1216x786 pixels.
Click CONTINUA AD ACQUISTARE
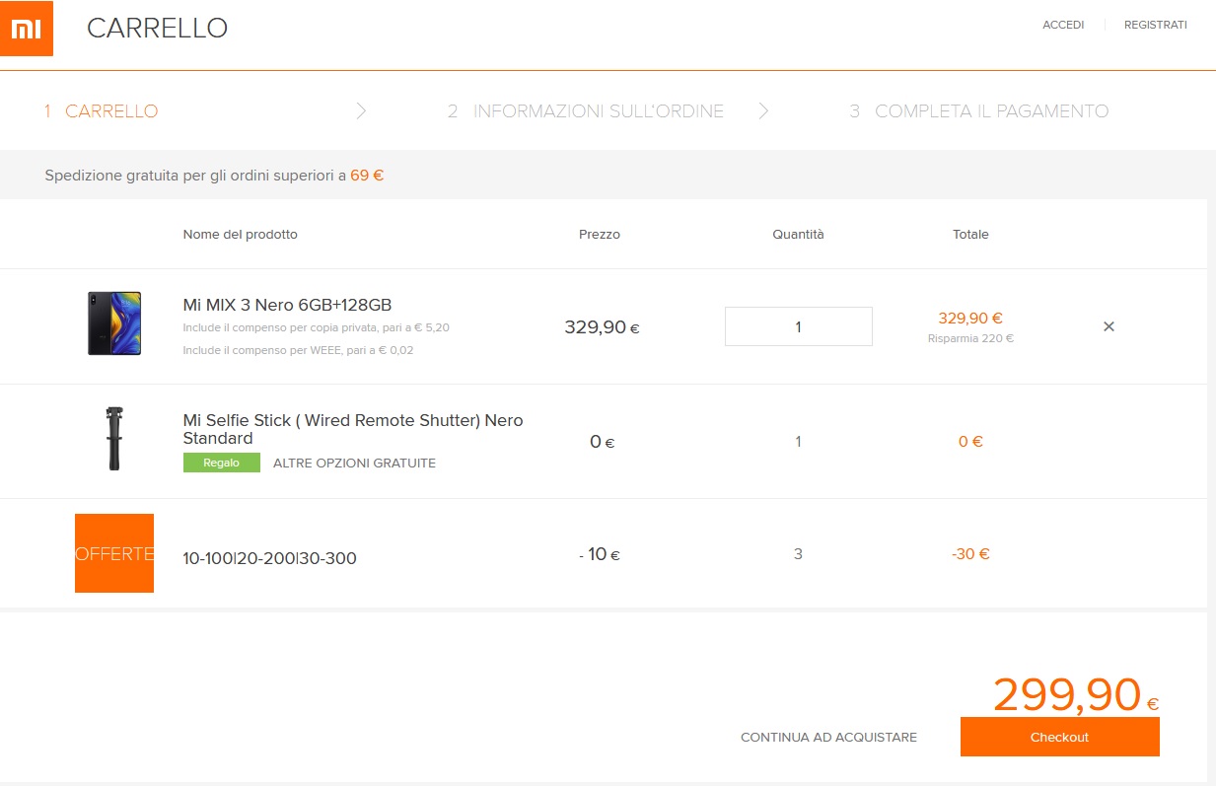pyautogui.click(x=829, y=737)
